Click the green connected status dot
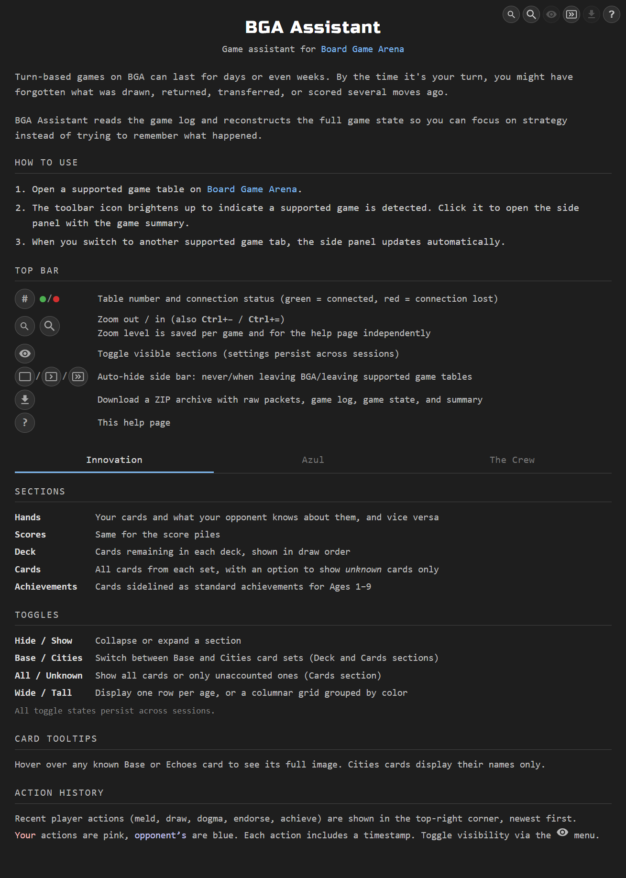Viewport: 626px width, 878px height. click(43, 299)
